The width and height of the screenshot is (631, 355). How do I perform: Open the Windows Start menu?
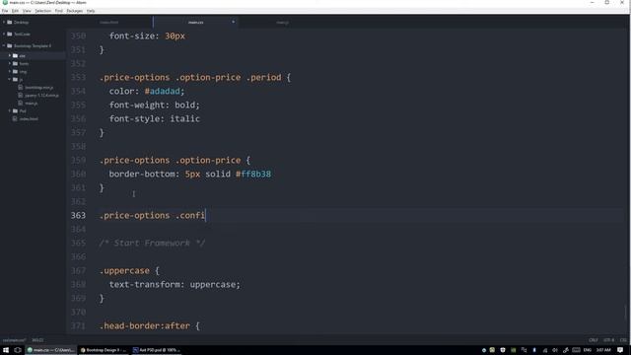point(6,350)
